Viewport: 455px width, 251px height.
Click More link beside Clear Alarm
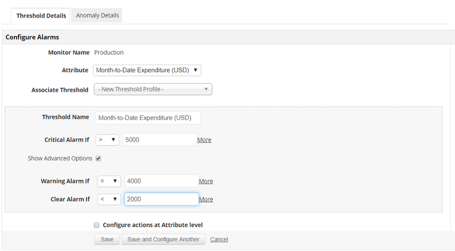(x=206, y=200)
